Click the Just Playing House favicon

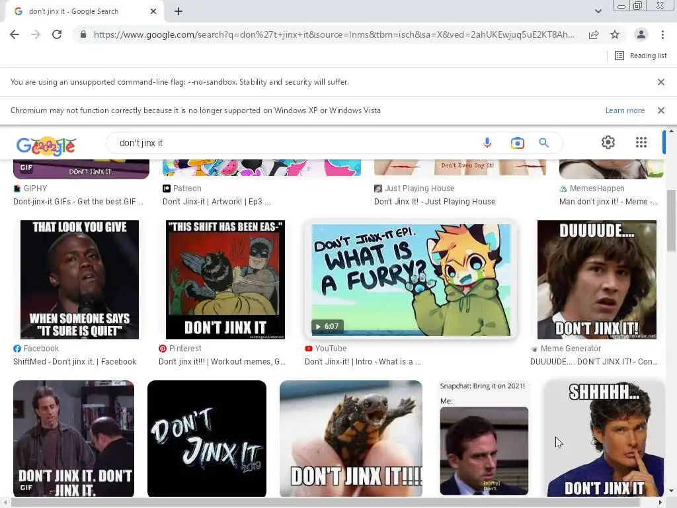point(378,189)
